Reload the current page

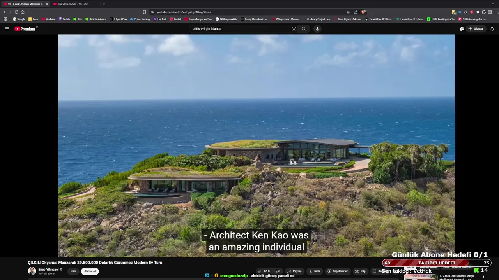coord(16,12)
